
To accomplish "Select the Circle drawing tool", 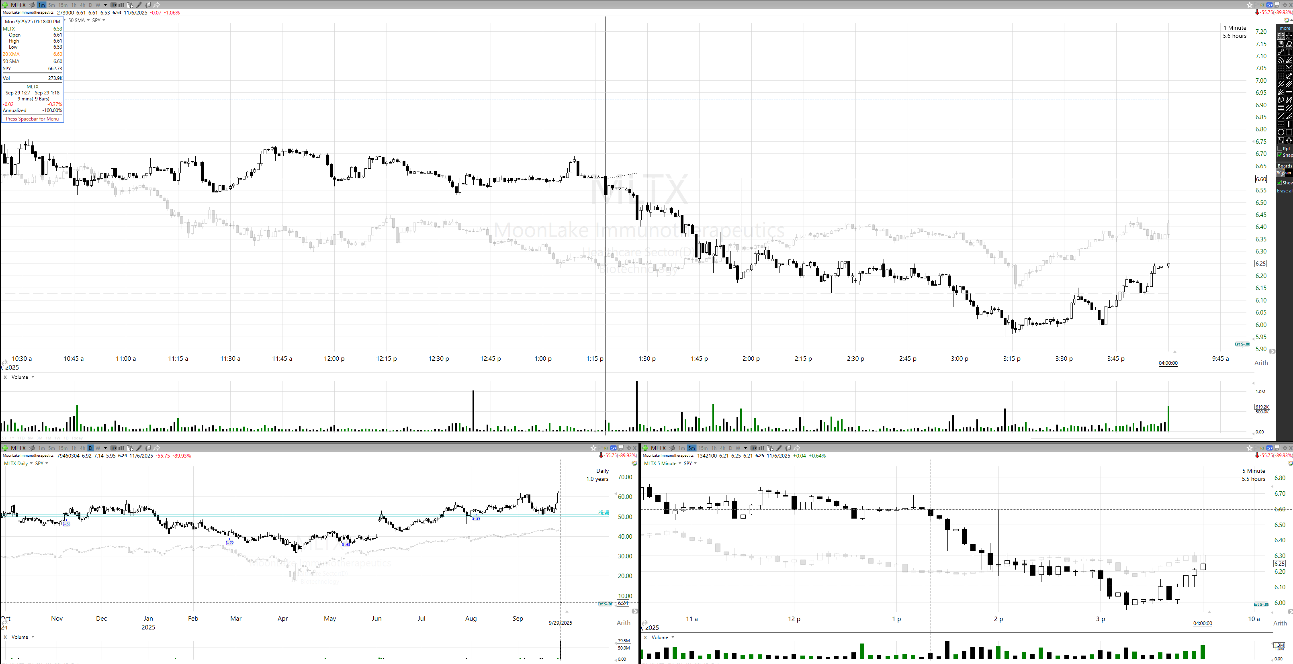I will click(1281, 132).
